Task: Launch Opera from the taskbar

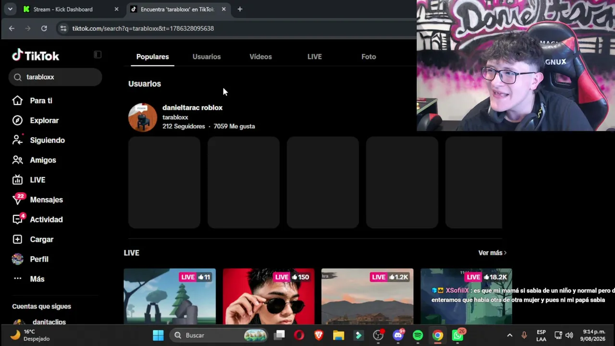Action: point(299,335)
